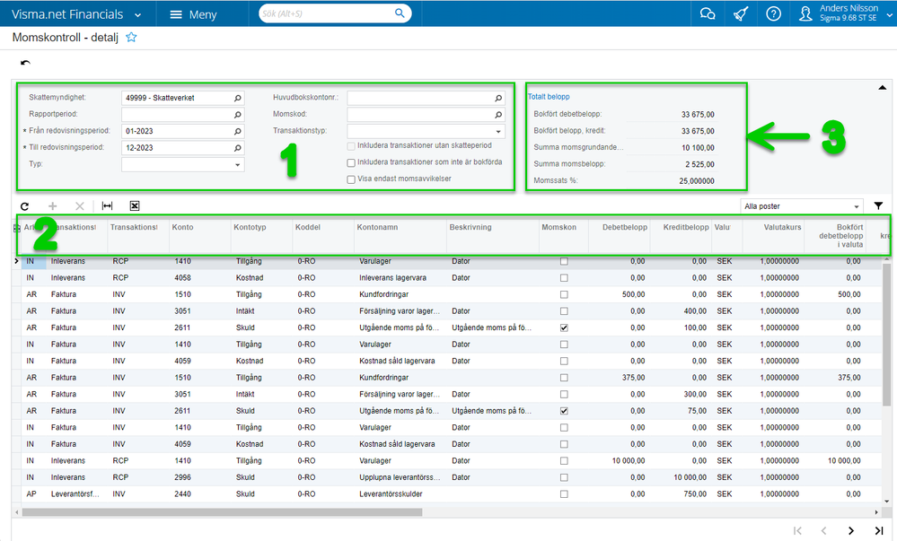This screenshot has width=897, height=541.
Task: Go to next page of grid
Action: pyautogui.click(x=850, y=530)
